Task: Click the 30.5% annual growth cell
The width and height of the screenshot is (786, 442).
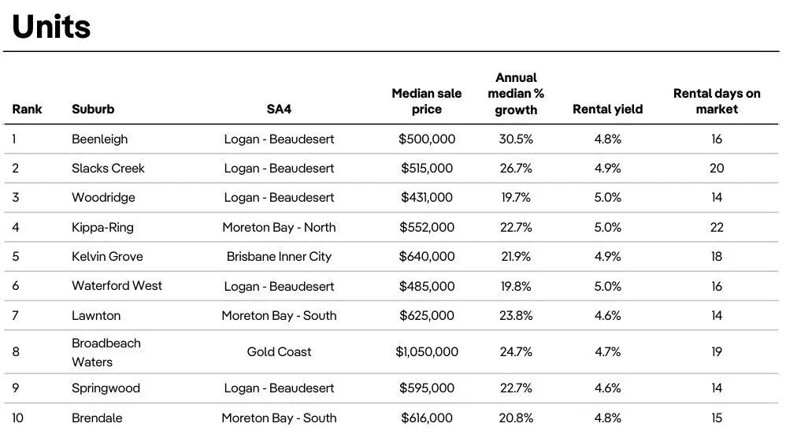Action: [x=516, y=139]
